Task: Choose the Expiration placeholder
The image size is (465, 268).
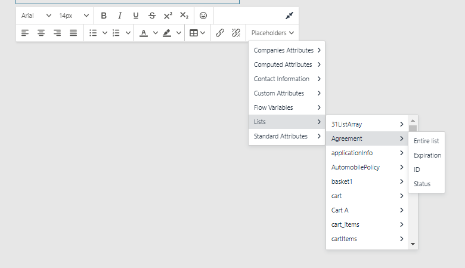Action: click(427, 155)
